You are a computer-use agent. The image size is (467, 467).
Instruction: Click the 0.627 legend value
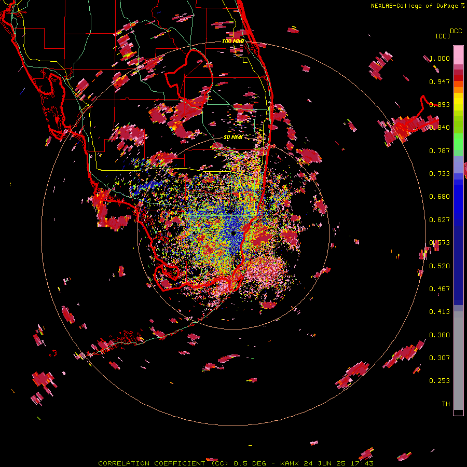coord(439,220)
